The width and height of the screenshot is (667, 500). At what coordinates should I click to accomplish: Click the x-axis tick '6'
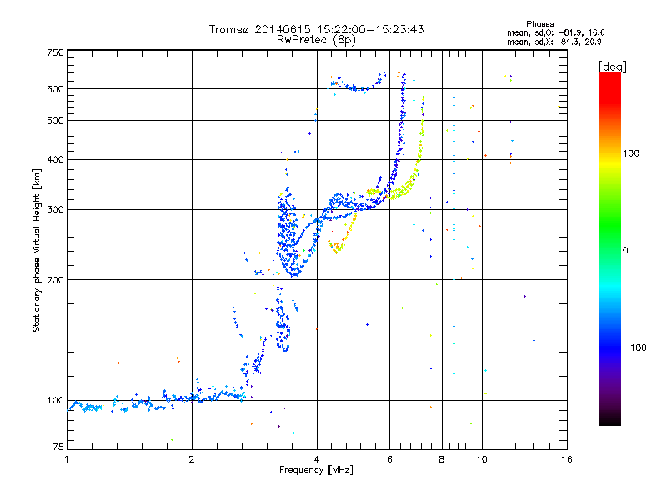pyautogui.click(x=389, y=459)
